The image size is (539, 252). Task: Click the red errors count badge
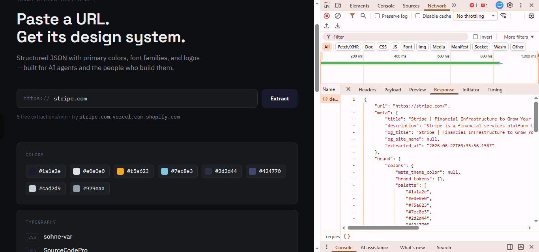click(x=473, y=6)
